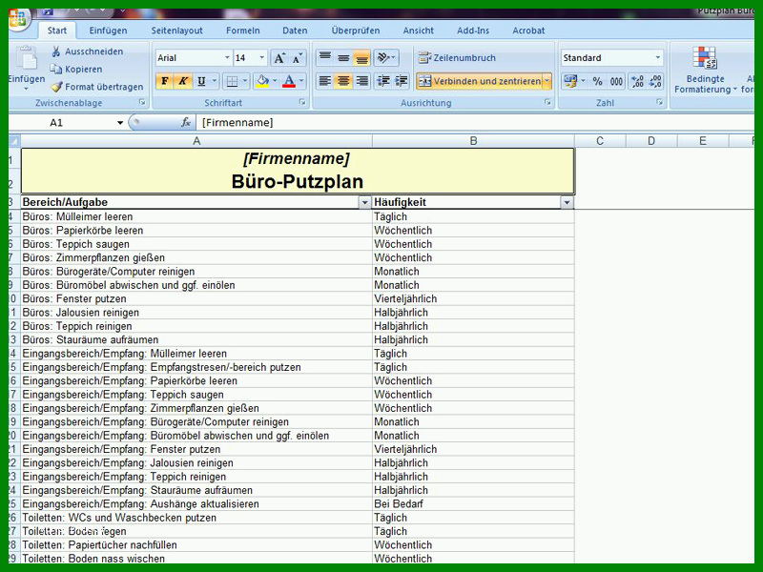Click the insert function fx icon

(x=186, y=123)
